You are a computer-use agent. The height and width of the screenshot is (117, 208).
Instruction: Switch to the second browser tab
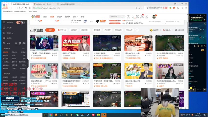click(x=43, y=4)
